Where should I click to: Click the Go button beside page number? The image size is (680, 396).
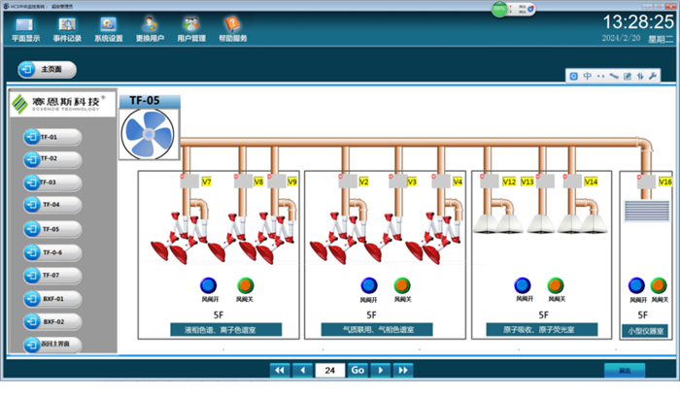click(357, 370)
